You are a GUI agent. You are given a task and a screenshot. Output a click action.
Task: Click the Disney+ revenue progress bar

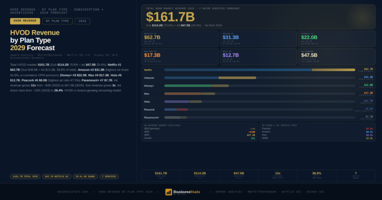(260, 86)
